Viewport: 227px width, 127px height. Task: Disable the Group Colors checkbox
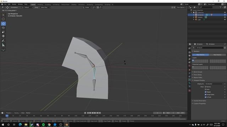[205, 95]
